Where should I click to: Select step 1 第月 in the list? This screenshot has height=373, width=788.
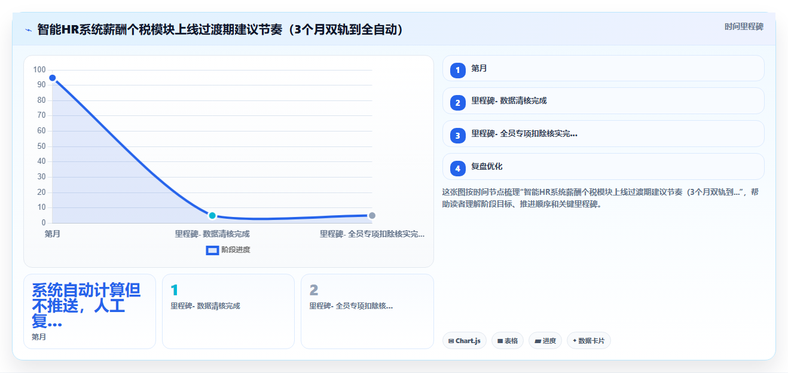[x=603, y=68]
